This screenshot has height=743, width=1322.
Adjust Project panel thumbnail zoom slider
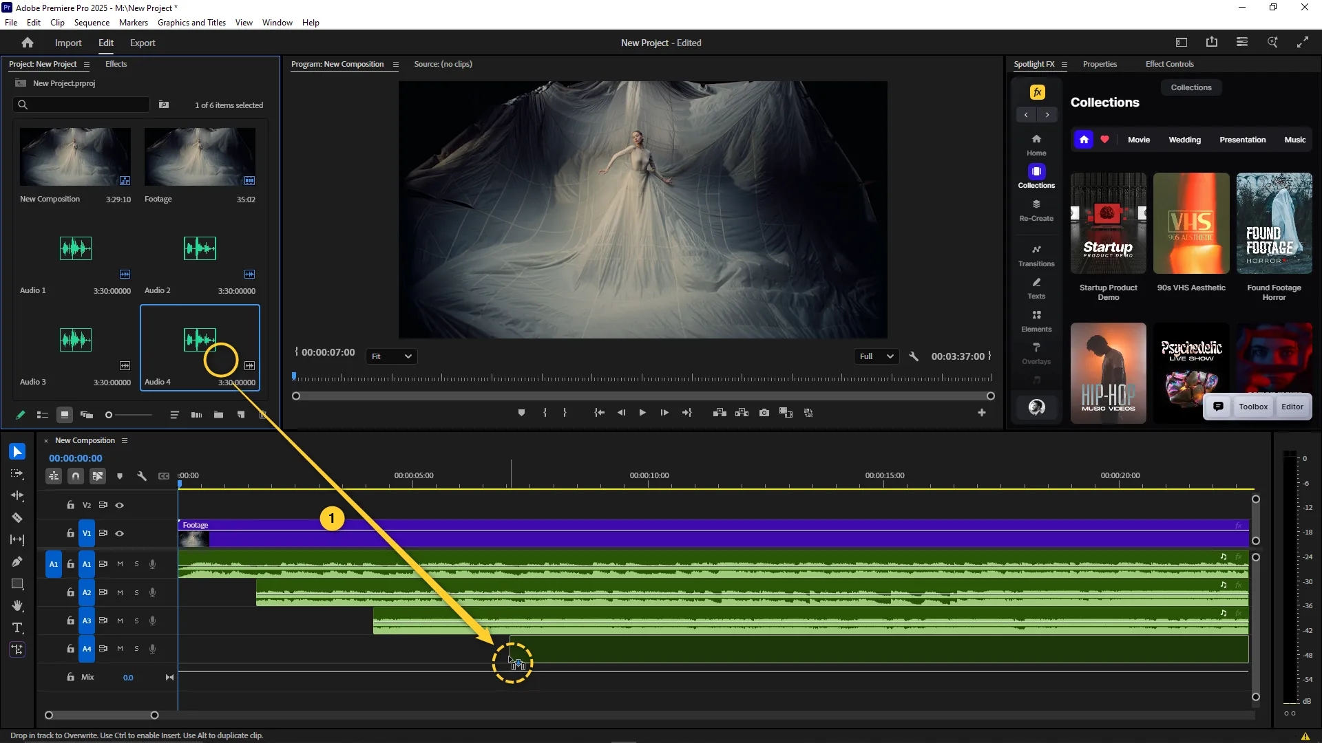click(x=129, y=415)
